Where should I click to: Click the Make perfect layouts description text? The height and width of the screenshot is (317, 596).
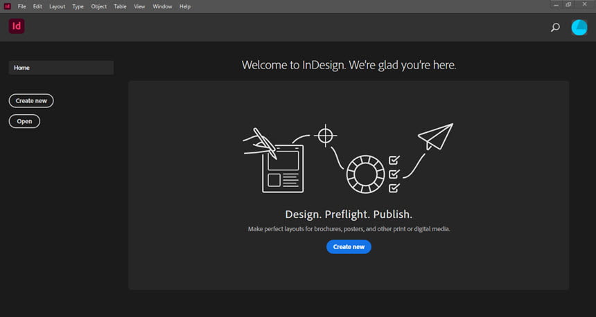click(349, 229)
